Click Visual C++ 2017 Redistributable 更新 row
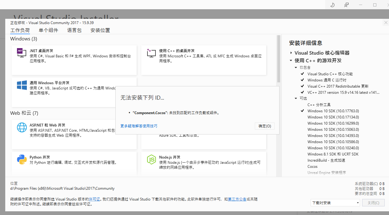Screen dimensions: 389x215 (x=338, y=86)
